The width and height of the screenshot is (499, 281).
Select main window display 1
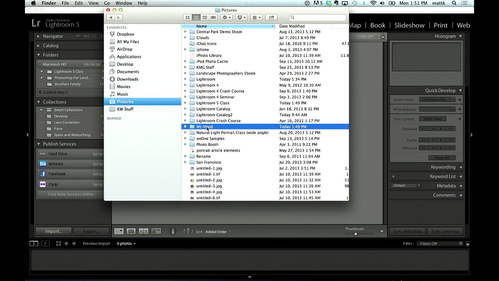[34, 244]
